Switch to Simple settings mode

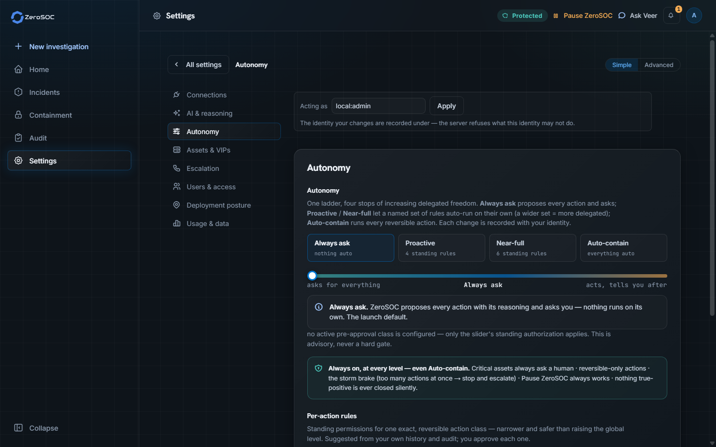[x=622, y=65]
